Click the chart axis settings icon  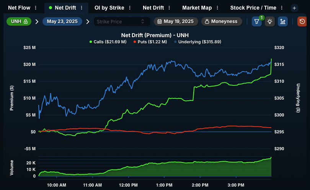(283, 21)
